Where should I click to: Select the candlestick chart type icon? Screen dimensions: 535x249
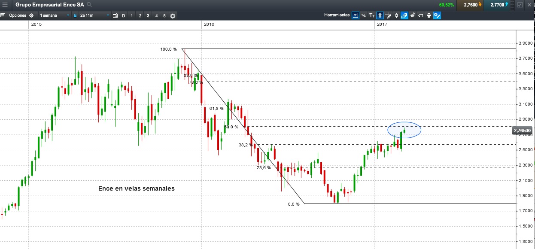pyautogui.click(x=396, y=15)
